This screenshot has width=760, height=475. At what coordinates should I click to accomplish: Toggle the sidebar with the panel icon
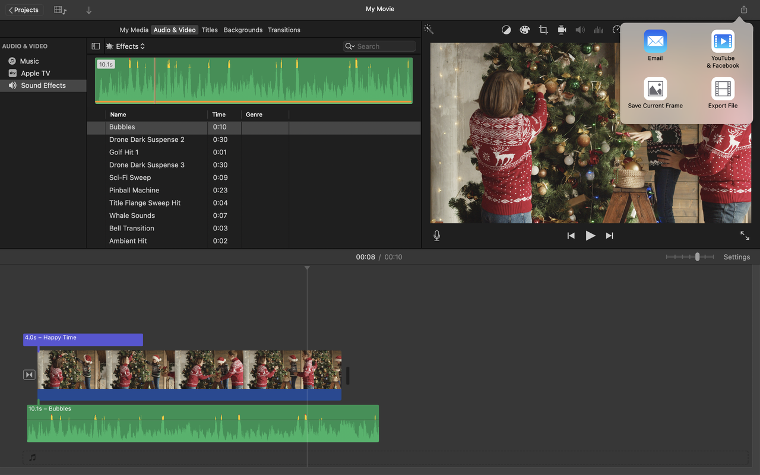[x=96, y=46]
